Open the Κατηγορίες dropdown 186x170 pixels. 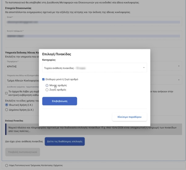click(95, 68)
